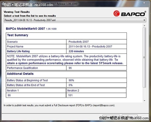Click the scroll-down arrow of results pane
This screenshot has height=122, width=151.
click(144, 101)
